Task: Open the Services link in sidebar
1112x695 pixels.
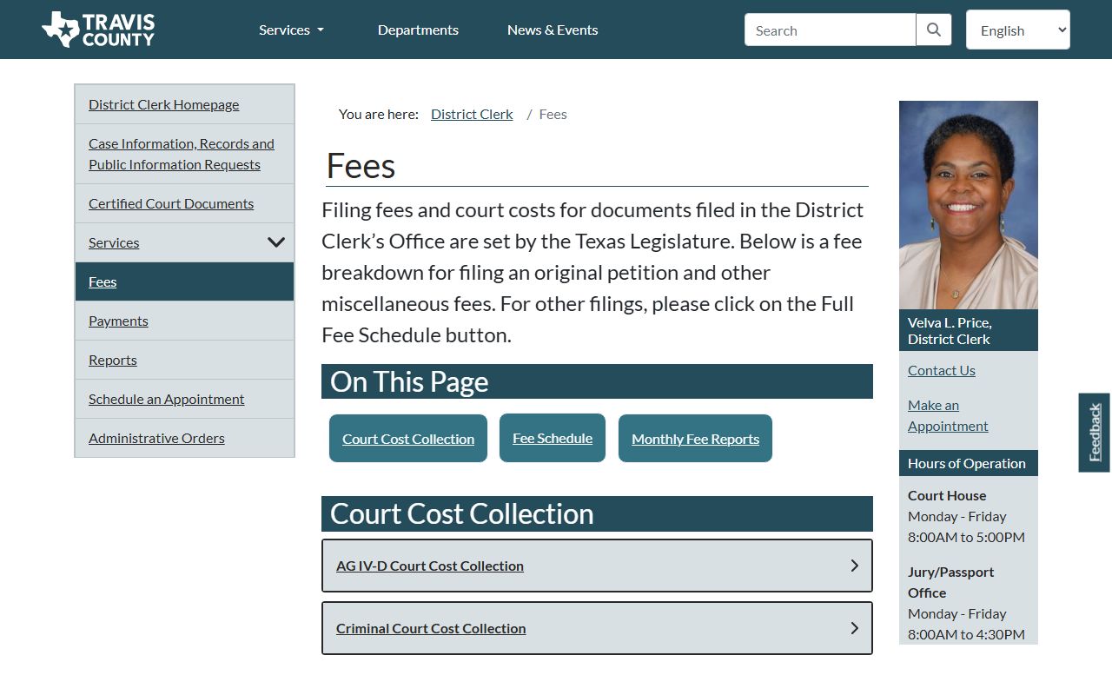Action: (x=114, y=242)
